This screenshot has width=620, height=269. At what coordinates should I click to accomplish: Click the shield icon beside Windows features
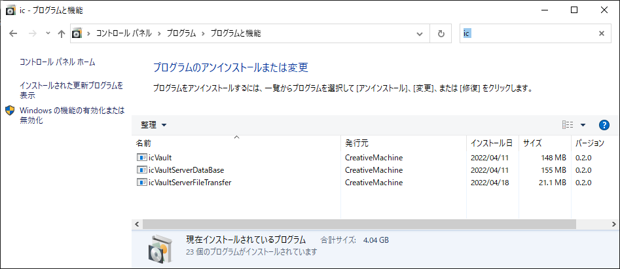pos(10,110)
